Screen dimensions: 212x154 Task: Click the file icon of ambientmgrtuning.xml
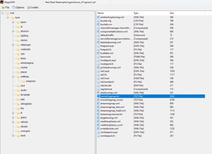point(98,17)
